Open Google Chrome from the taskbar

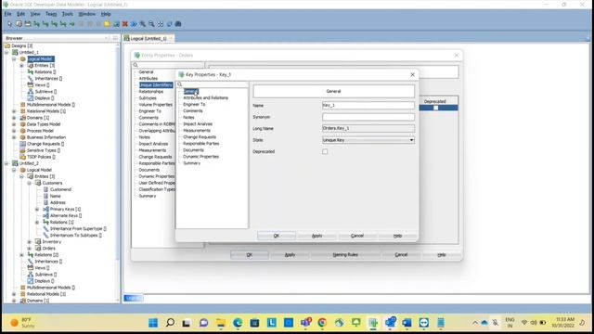322,323
